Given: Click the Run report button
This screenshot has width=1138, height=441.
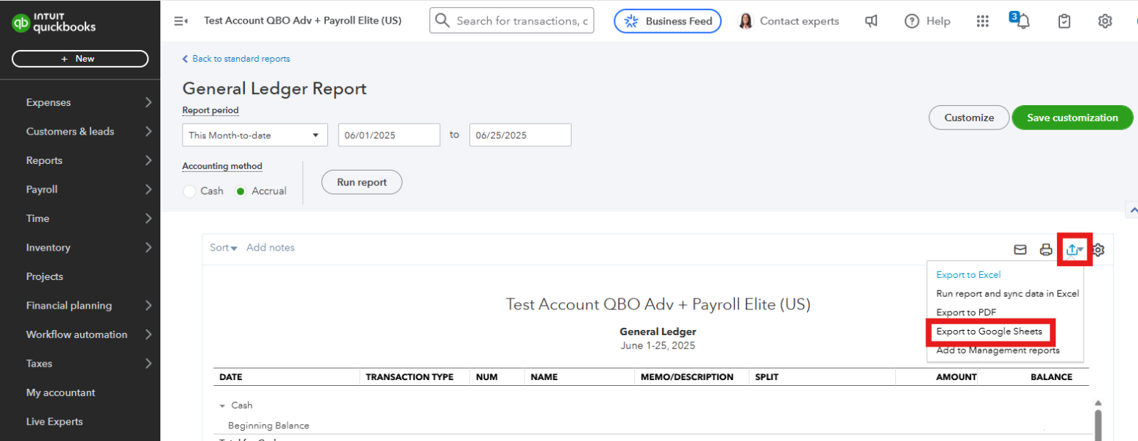Looking at the screenshot, I should 362,182.
